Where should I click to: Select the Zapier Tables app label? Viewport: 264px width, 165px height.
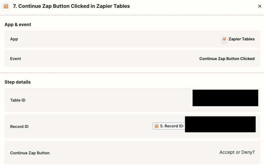click(x=241, y=39)
